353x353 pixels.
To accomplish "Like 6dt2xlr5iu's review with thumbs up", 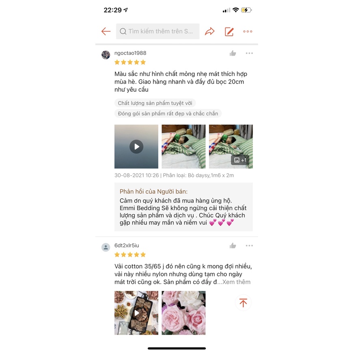I will [x=233, y=245].
